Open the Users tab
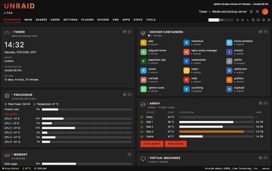 55,20
